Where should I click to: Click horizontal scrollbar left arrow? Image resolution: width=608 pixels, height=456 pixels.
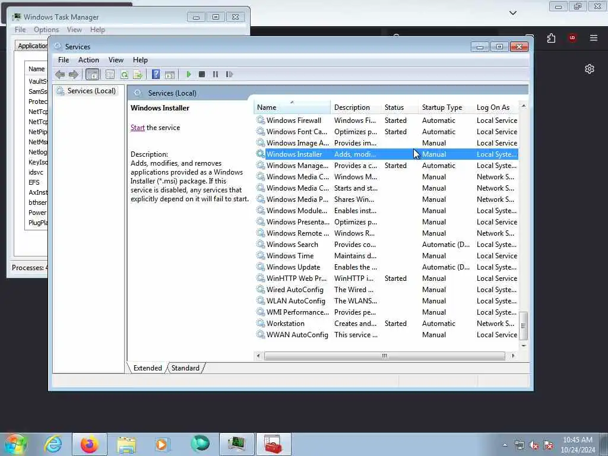[259, 356]
